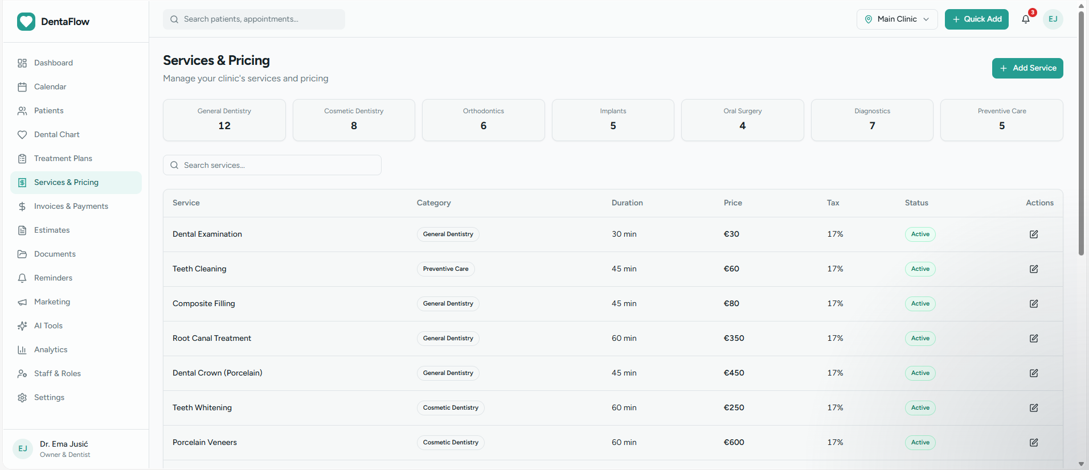Open the Calendar menu item
This screenshot has height=470, width=1089.
click(x=76, y=87)
